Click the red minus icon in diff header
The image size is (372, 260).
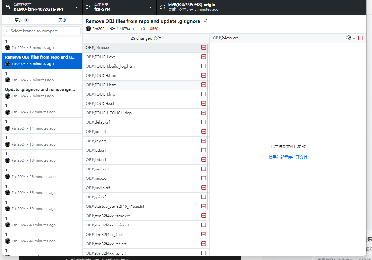pyautogui.click(x=361, y=38)
